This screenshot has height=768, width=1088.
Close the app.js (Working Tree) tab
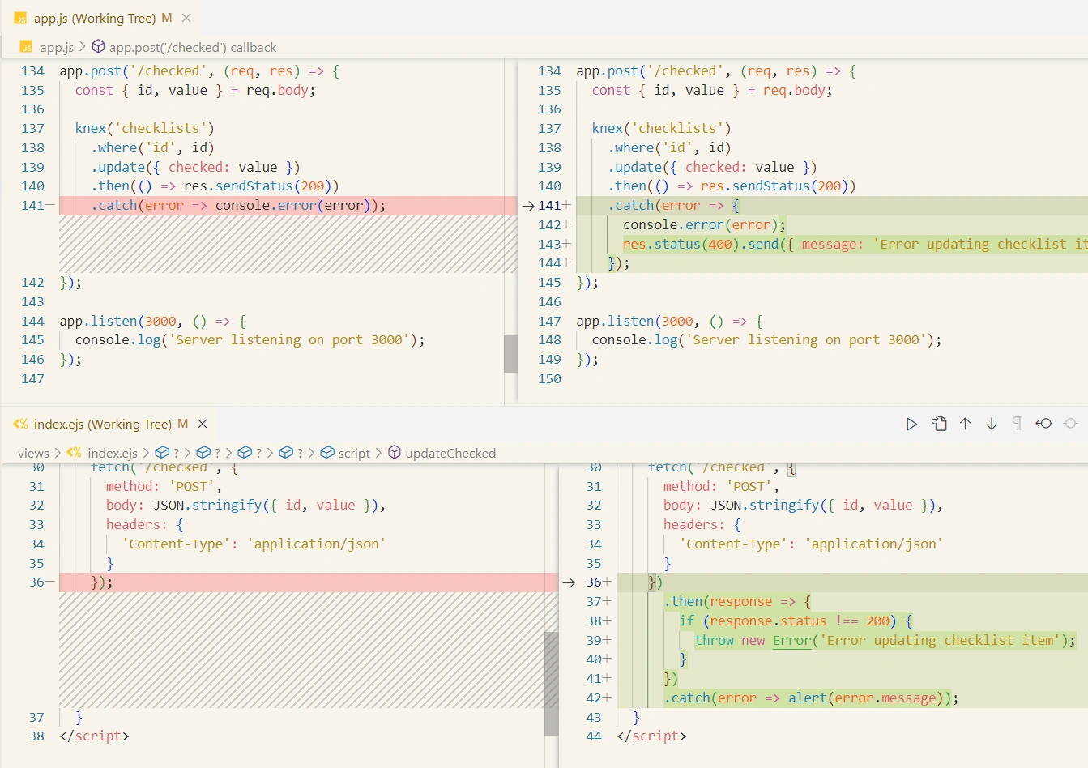tap(186, 18)
